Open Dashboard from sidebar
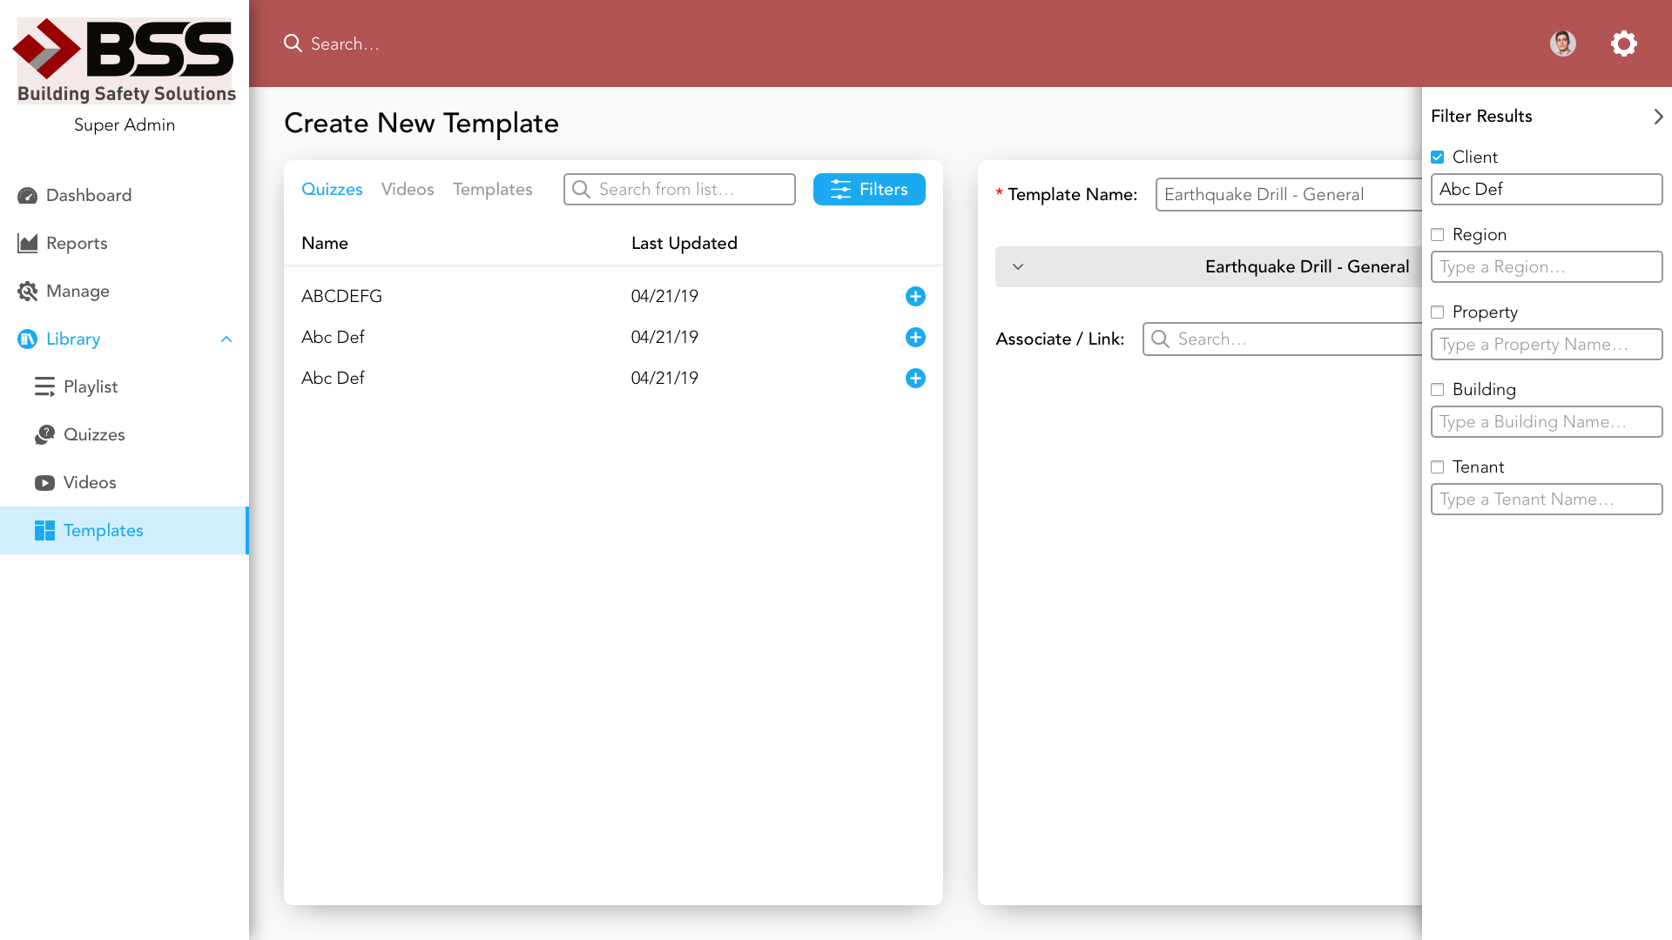1672x940 pixels. pos(88,196)
